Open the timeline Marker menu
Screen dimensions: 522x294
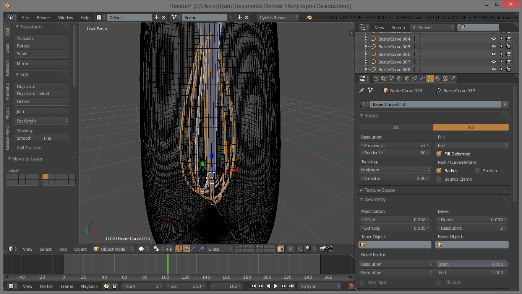(47, 286)
